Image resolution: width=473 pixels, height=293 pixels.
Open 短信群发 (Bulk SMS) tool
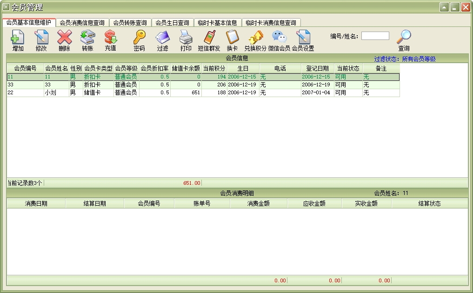coord(209,39)
